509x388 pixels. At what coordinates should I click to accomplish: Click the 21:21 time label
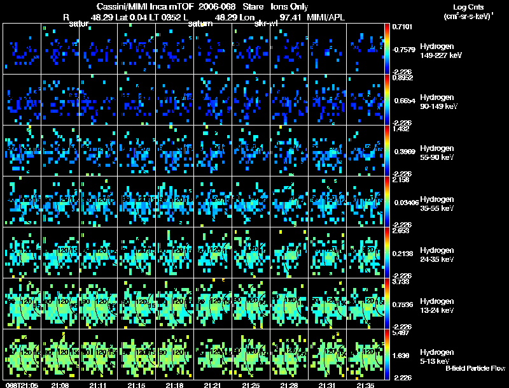coord(213,385)
